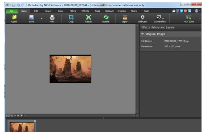Click the Effects History and Layers header
Image resolution: width=202 pixels, height=132 pixels.
[158, 27]
